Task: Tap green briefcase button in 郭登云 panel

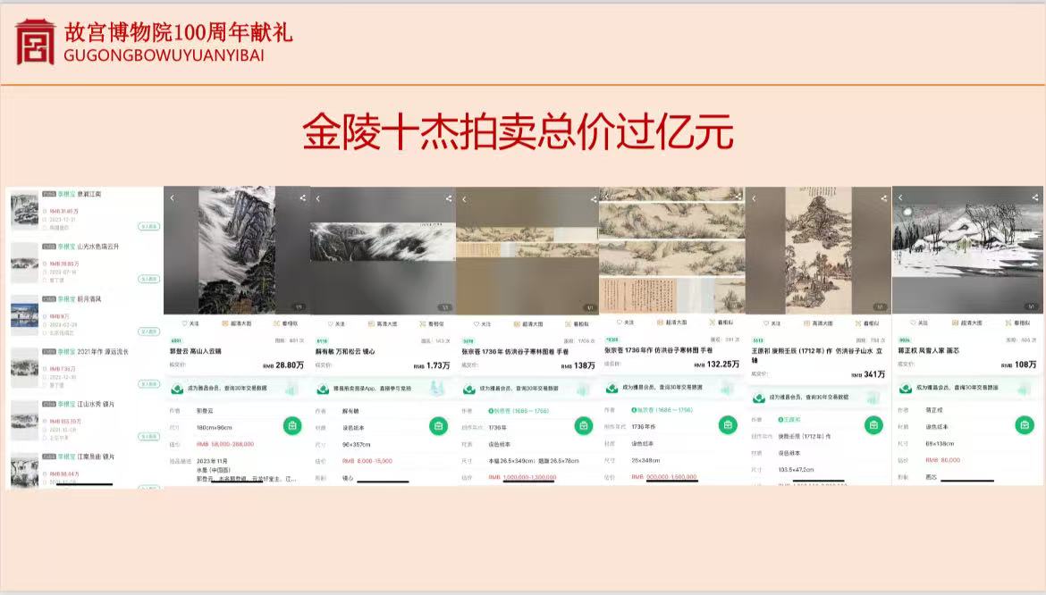Action: coord(292,425)
